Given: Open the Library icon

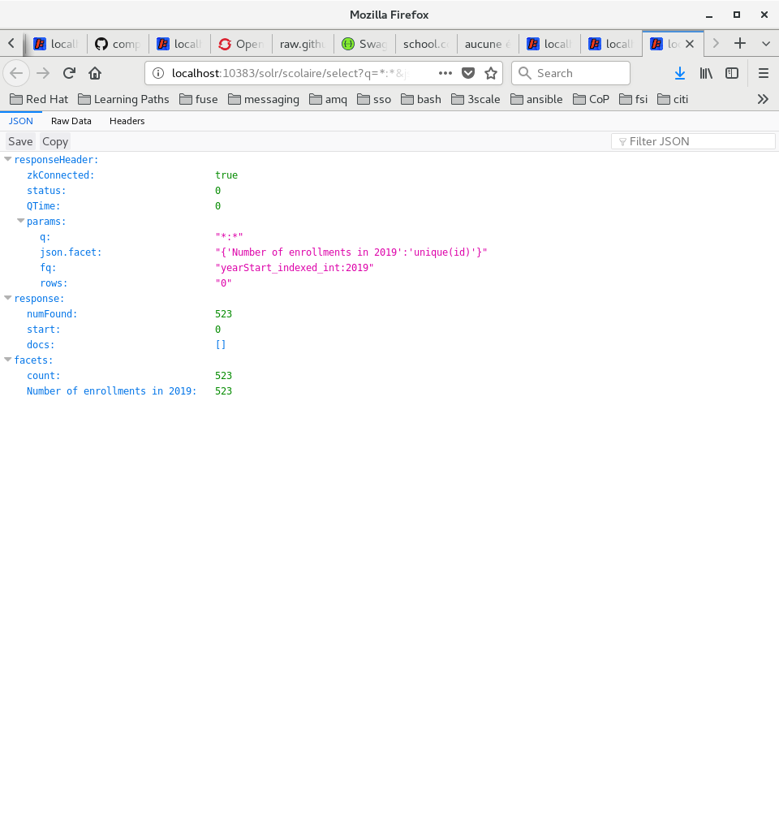Looking at the screenshot, I should 706,73.
